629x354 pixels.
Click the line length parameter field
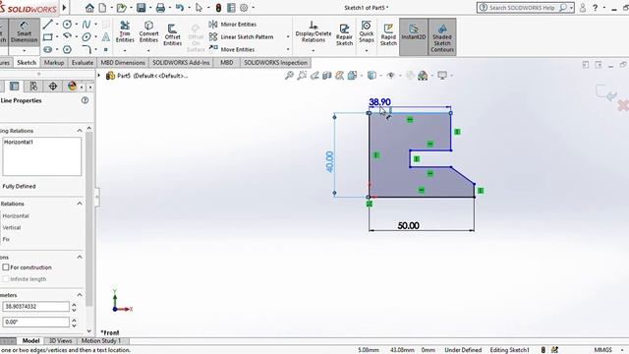pyautogui.click(x=35, y=307)
